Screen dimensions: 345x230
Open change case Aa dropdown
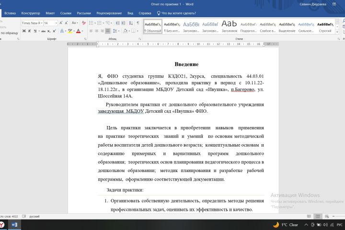[75, 23]
